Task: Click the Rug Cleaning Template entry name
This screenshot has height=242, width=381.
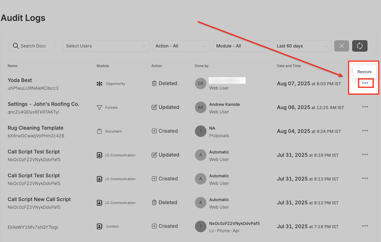Action: click(x=35, y=128)
